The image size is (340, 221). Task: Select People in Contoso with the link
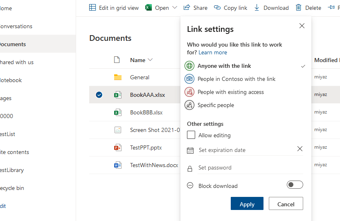245,79
